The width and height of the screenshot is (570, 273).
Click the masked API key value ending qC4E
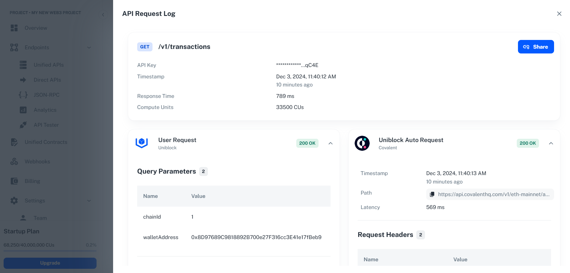click(x=297, y=65)
